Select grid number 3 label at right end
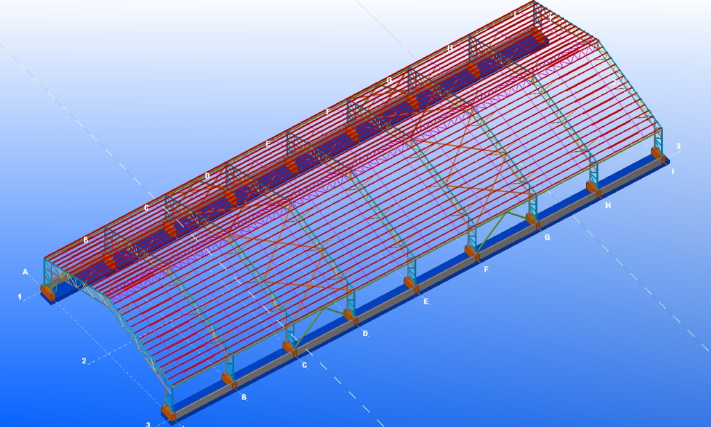The width and height of the screenshot is (711, 427). point(678,146)
